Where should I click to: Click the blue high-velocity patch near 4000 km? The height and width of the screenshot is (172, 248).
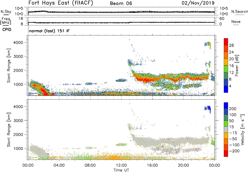(x=208, y=109)
